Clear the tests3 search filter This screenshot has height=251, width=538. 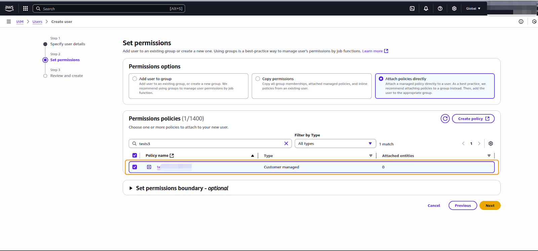(286, 144)
